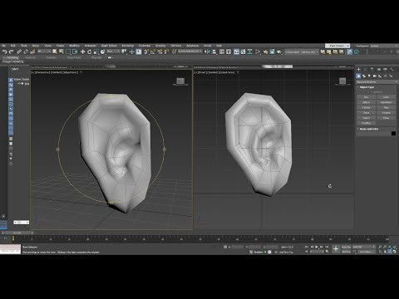Select the Geometry category icon

(358, 76)
